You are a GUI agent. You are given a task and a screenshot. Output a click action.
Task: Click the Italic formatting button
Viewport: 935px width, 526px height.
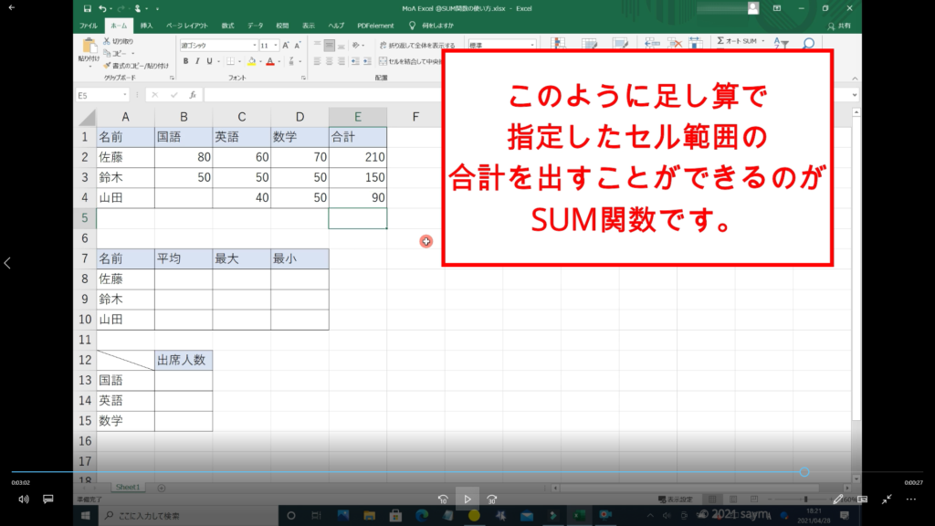tap(197, 61)
